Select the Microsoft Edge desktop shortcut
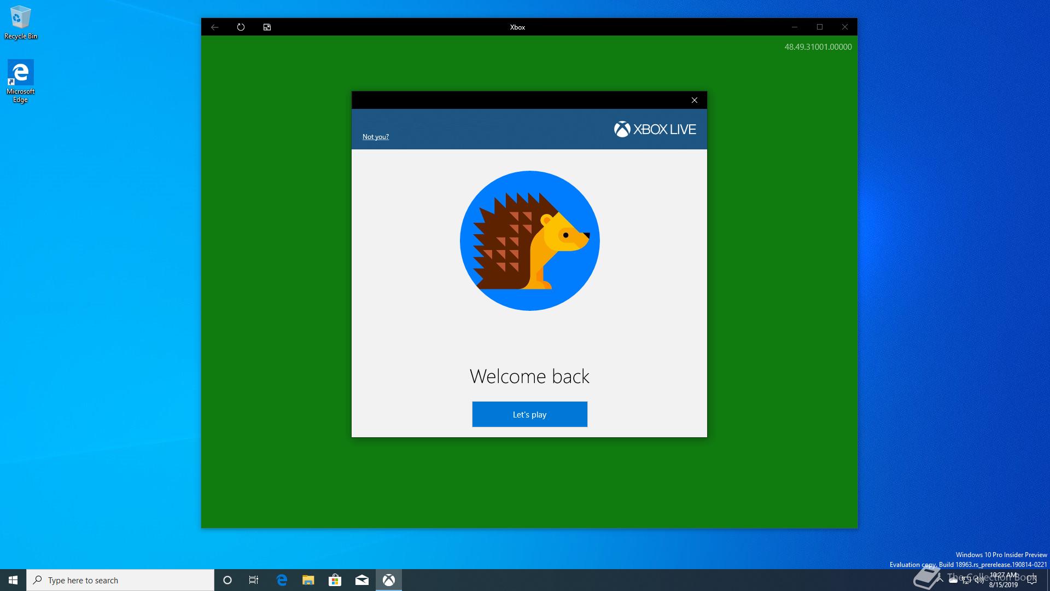 pyautogui.click(x=21, y=81)
